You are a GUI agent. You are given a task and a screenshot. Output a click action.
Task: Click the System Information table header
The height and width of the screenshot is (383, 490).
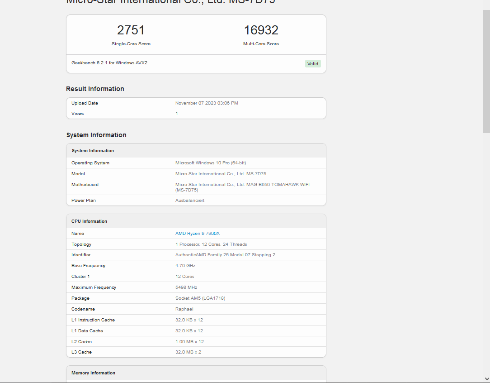(x=196, y=150)
